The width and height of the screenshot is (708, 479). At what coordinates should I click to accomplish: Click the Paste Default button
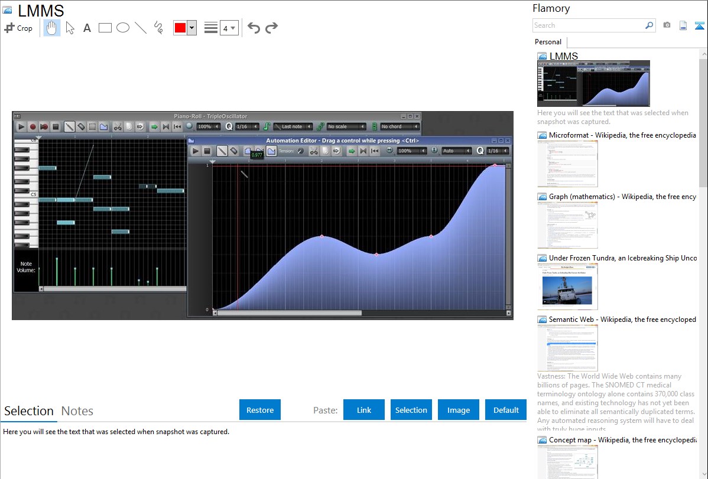pyautogui.click(x=506, y=410)
